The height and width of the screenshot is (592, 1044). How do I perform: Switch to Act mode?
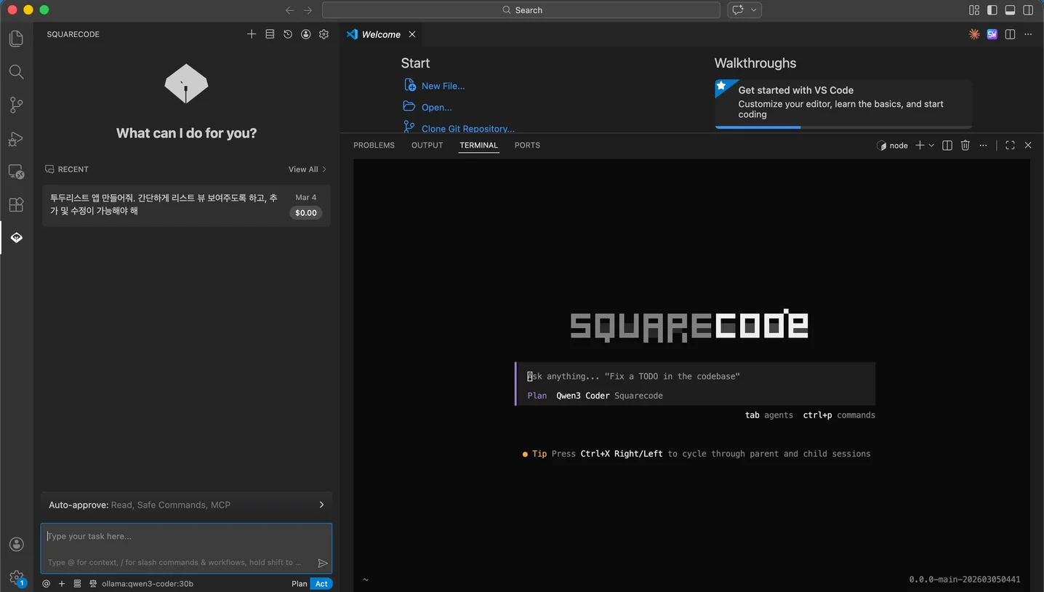(x=321, y=583)
